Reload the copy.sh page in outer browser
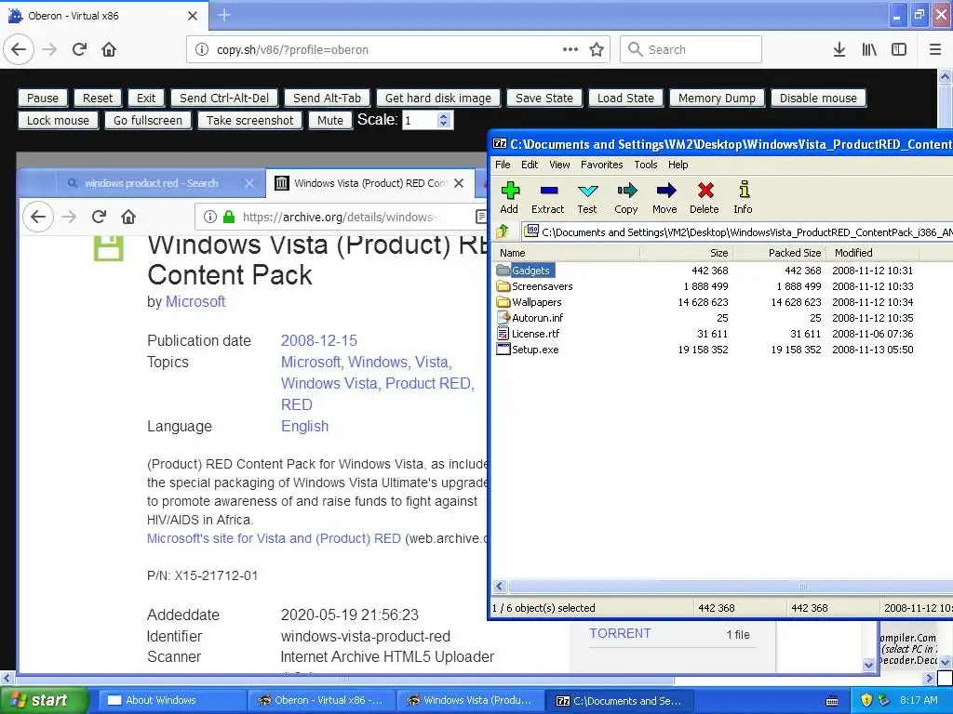 tap(80, 49)
